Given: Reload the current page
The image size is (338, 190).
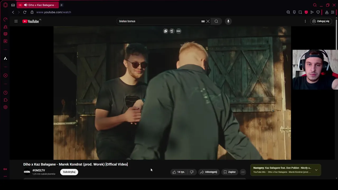Looking at the screenshot, I should coord(25,12).
